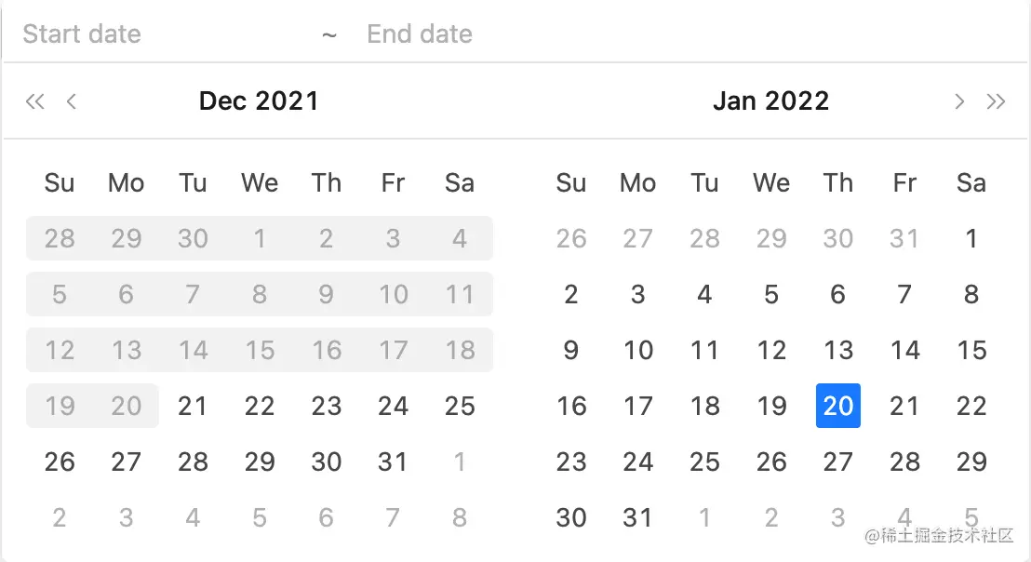This screenshot has height=562, width=1031.
Task: Select January 31 in right calendar
Action: [x=637, y=518]
